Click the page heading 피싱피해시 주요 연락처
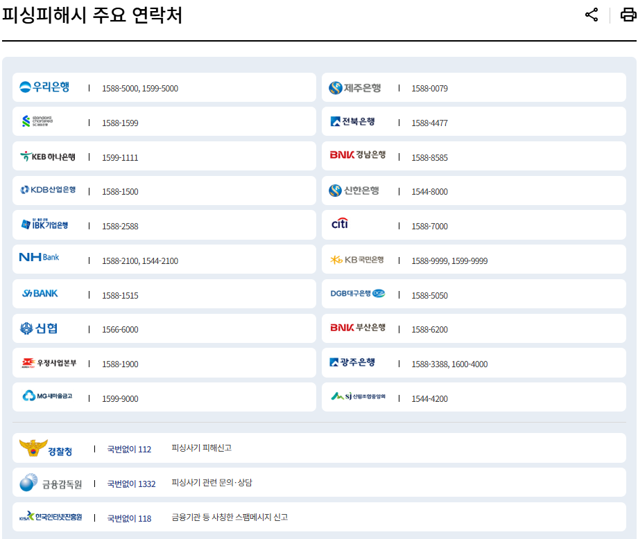Viewport: 638px width, 539px height. (x=92, y=15)
